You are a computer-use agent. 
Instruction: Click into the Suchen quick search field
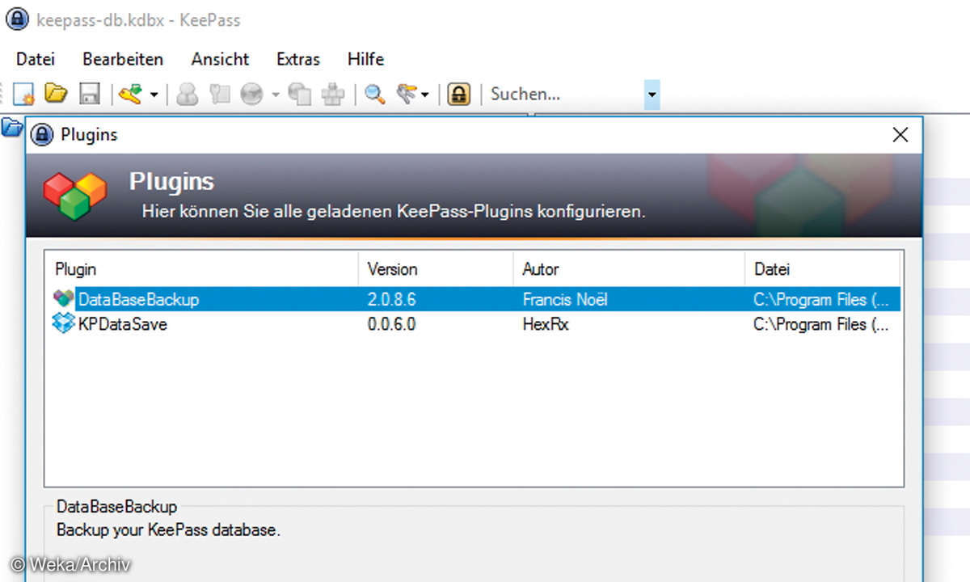[x=565, y=94]
